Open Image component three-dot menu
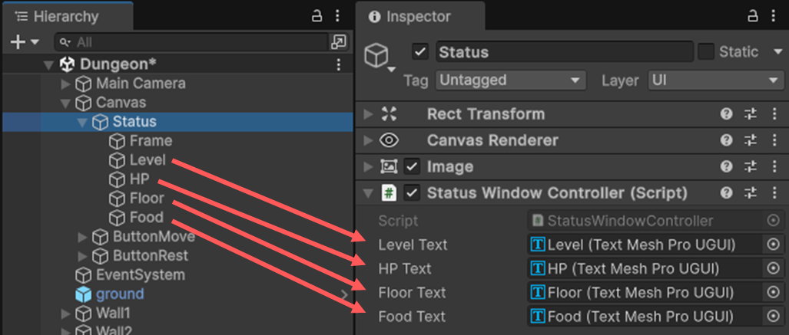 point(774,167)
